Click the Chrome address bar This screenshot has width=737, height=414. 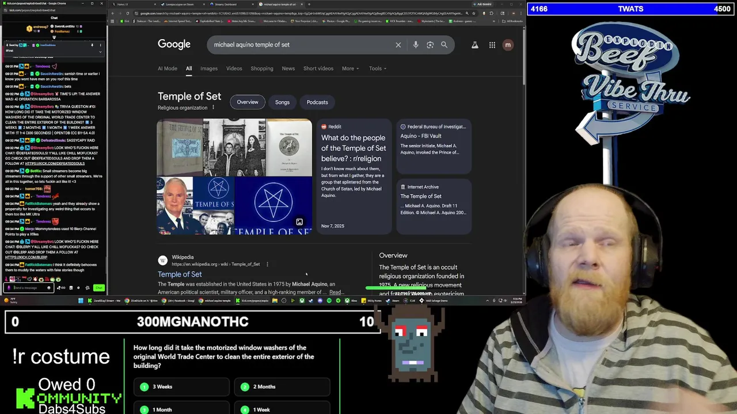coord(299,13)
